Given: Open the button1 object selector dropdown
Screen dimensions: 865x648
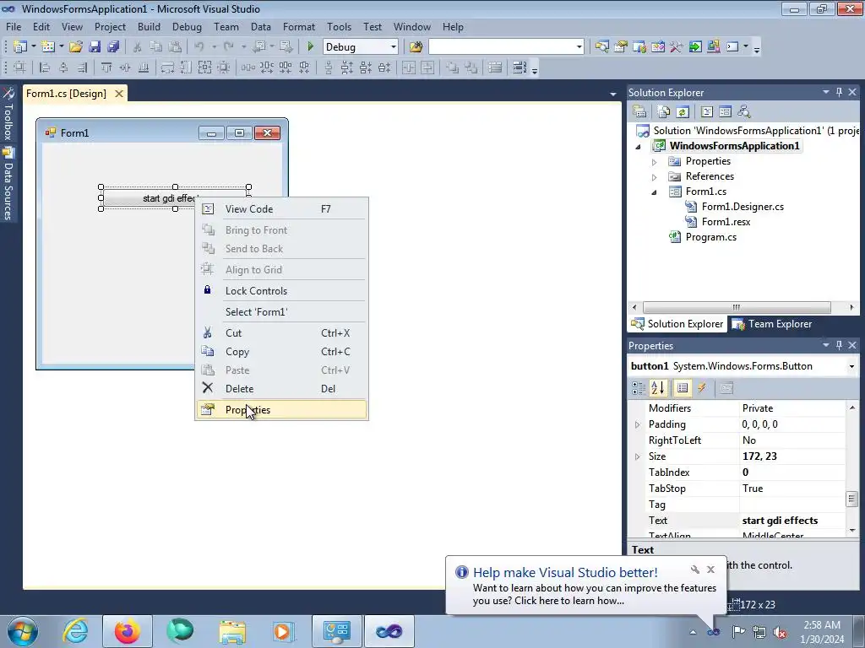Looking at the screenshot, I should click(851, 366).
